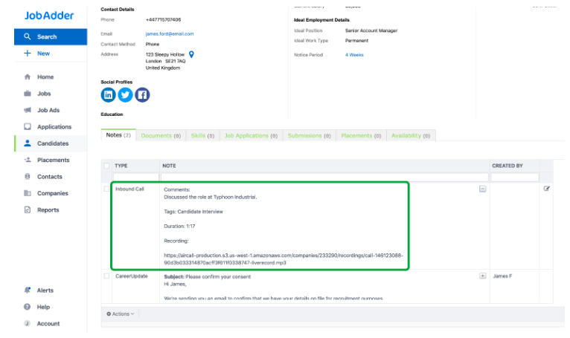Sort by the CREATED BY column header

point(507,166)
